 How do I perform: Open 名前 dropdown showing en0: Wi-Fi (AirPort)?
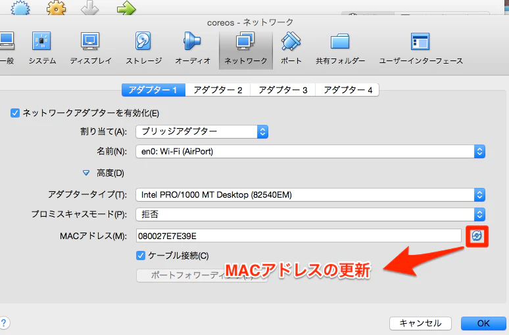(310, 152)
